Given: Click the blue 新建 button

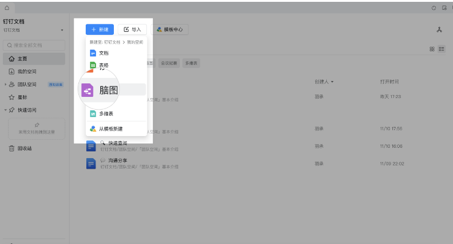Looking at the screenshot, I should (x=100, y=29).
